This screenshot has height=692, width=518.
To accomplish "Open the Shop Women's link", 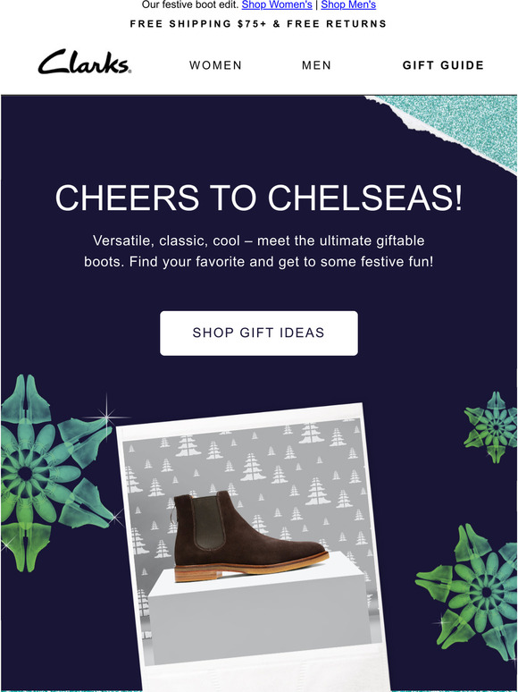I will 277,4.
